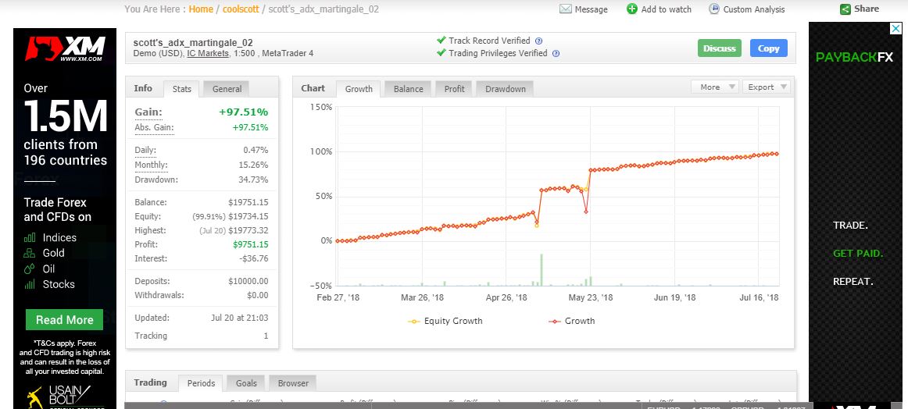
Task: Click the Equity value $19734.15
Action: click(248, 216)
